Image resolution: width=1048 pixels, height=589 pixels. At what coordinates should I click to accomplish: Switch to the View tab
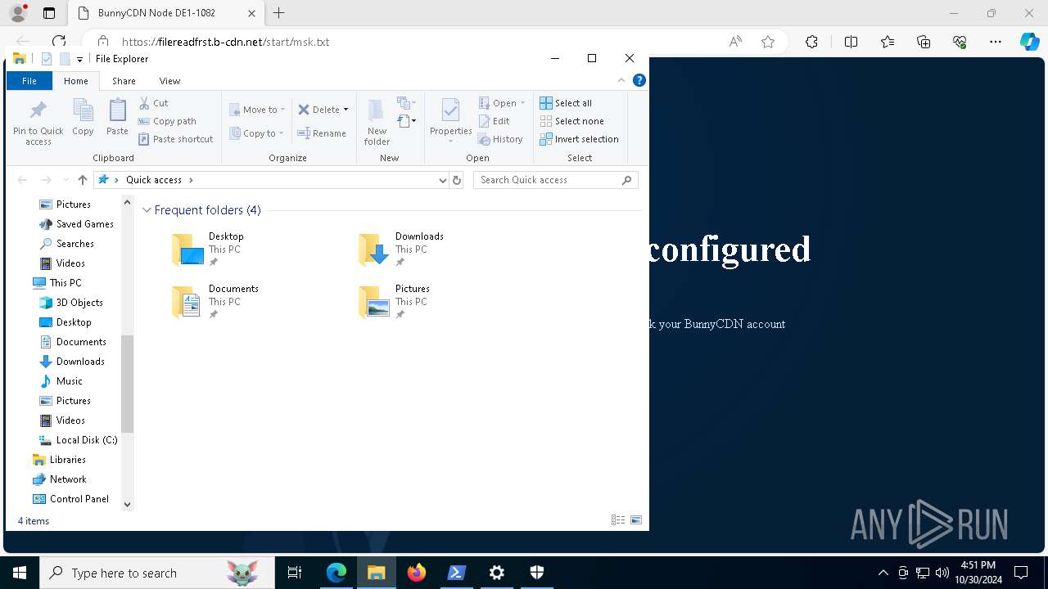pyautogui.click(x=169, y=81)
